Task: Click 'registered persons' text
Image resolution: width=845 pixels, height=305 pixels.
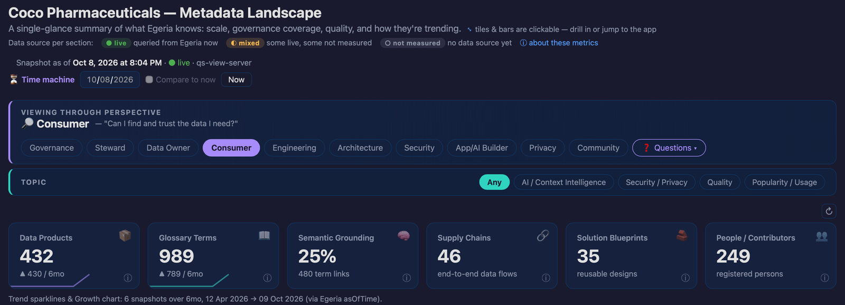Action: click(x=749, y=274)
